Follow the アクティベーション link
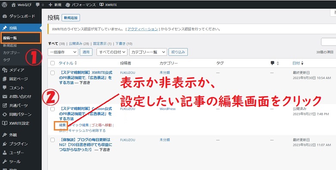This screenshot has height=170, width=336. coord(143,29)
